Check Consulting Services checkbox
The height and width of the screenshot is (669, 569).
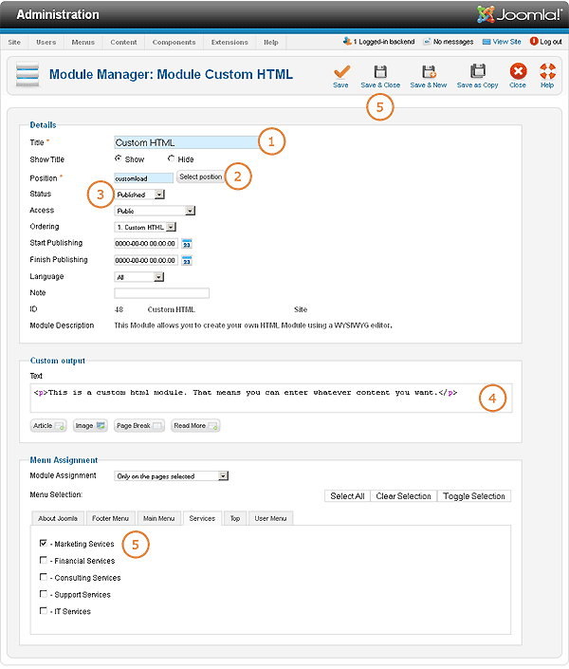43,577
